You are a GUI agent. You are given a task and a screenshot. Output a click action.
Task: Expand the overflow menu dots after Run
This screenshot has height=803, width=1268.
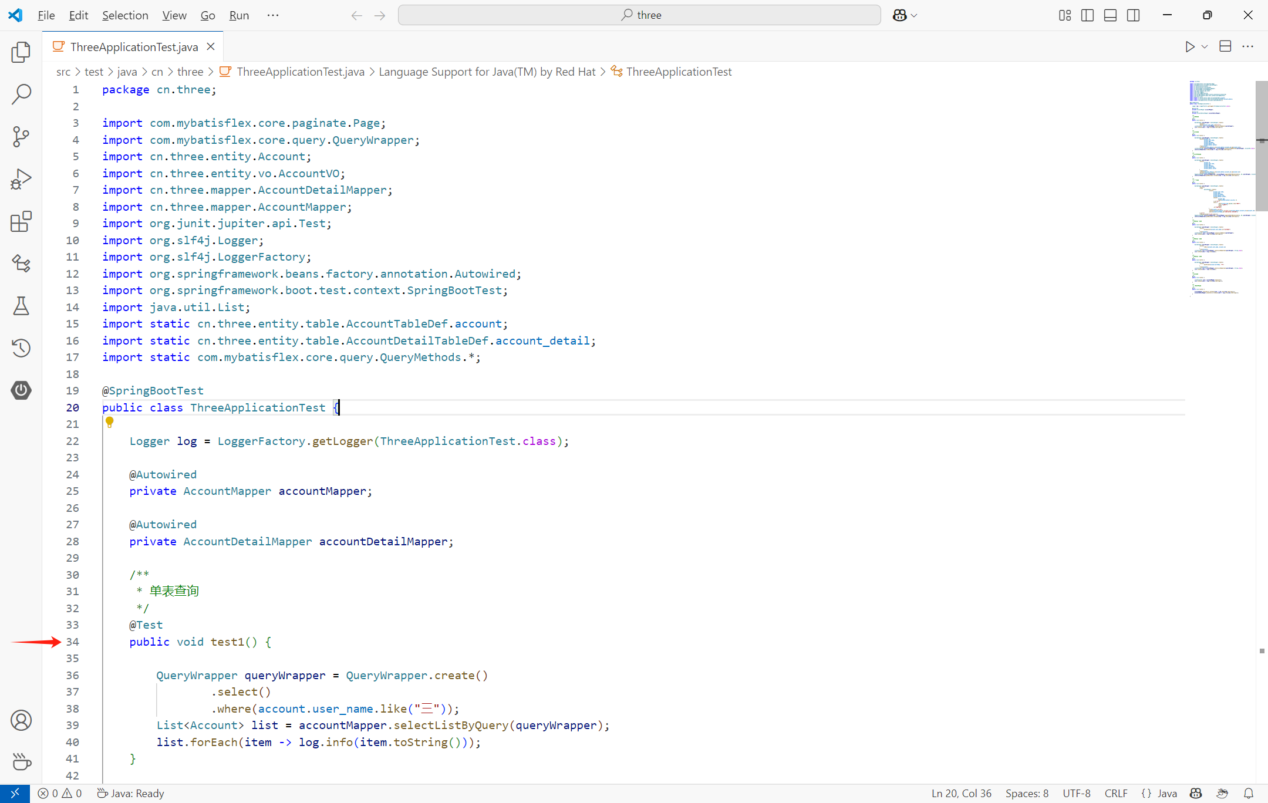coord(272,15)
